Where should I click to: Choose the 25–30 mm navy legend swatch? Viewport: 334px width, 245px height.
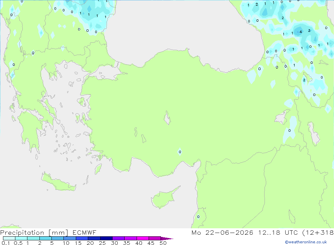click(106, 238)
